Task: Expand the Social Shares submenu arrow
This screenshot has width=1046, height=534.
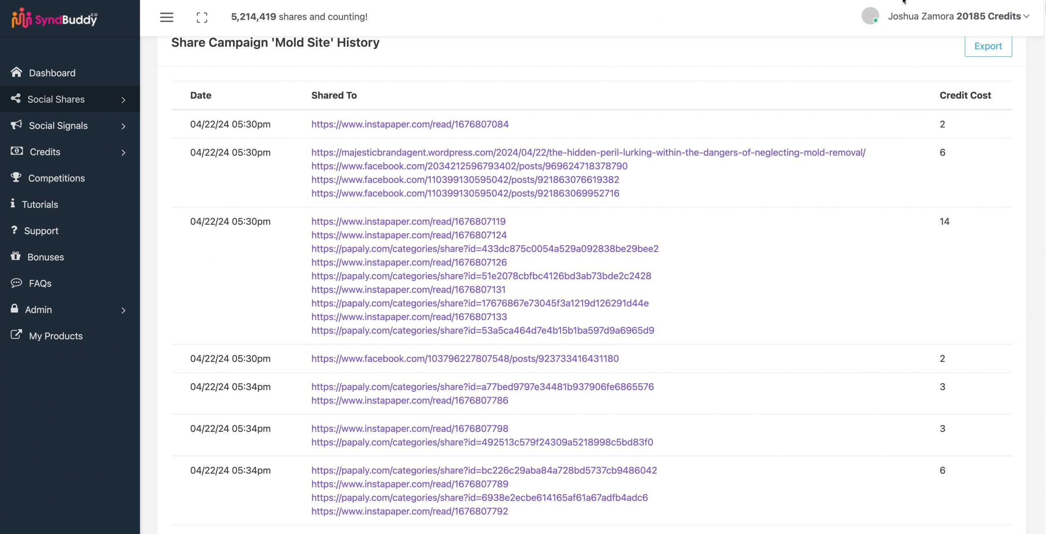Action: (x=123, y=100)
